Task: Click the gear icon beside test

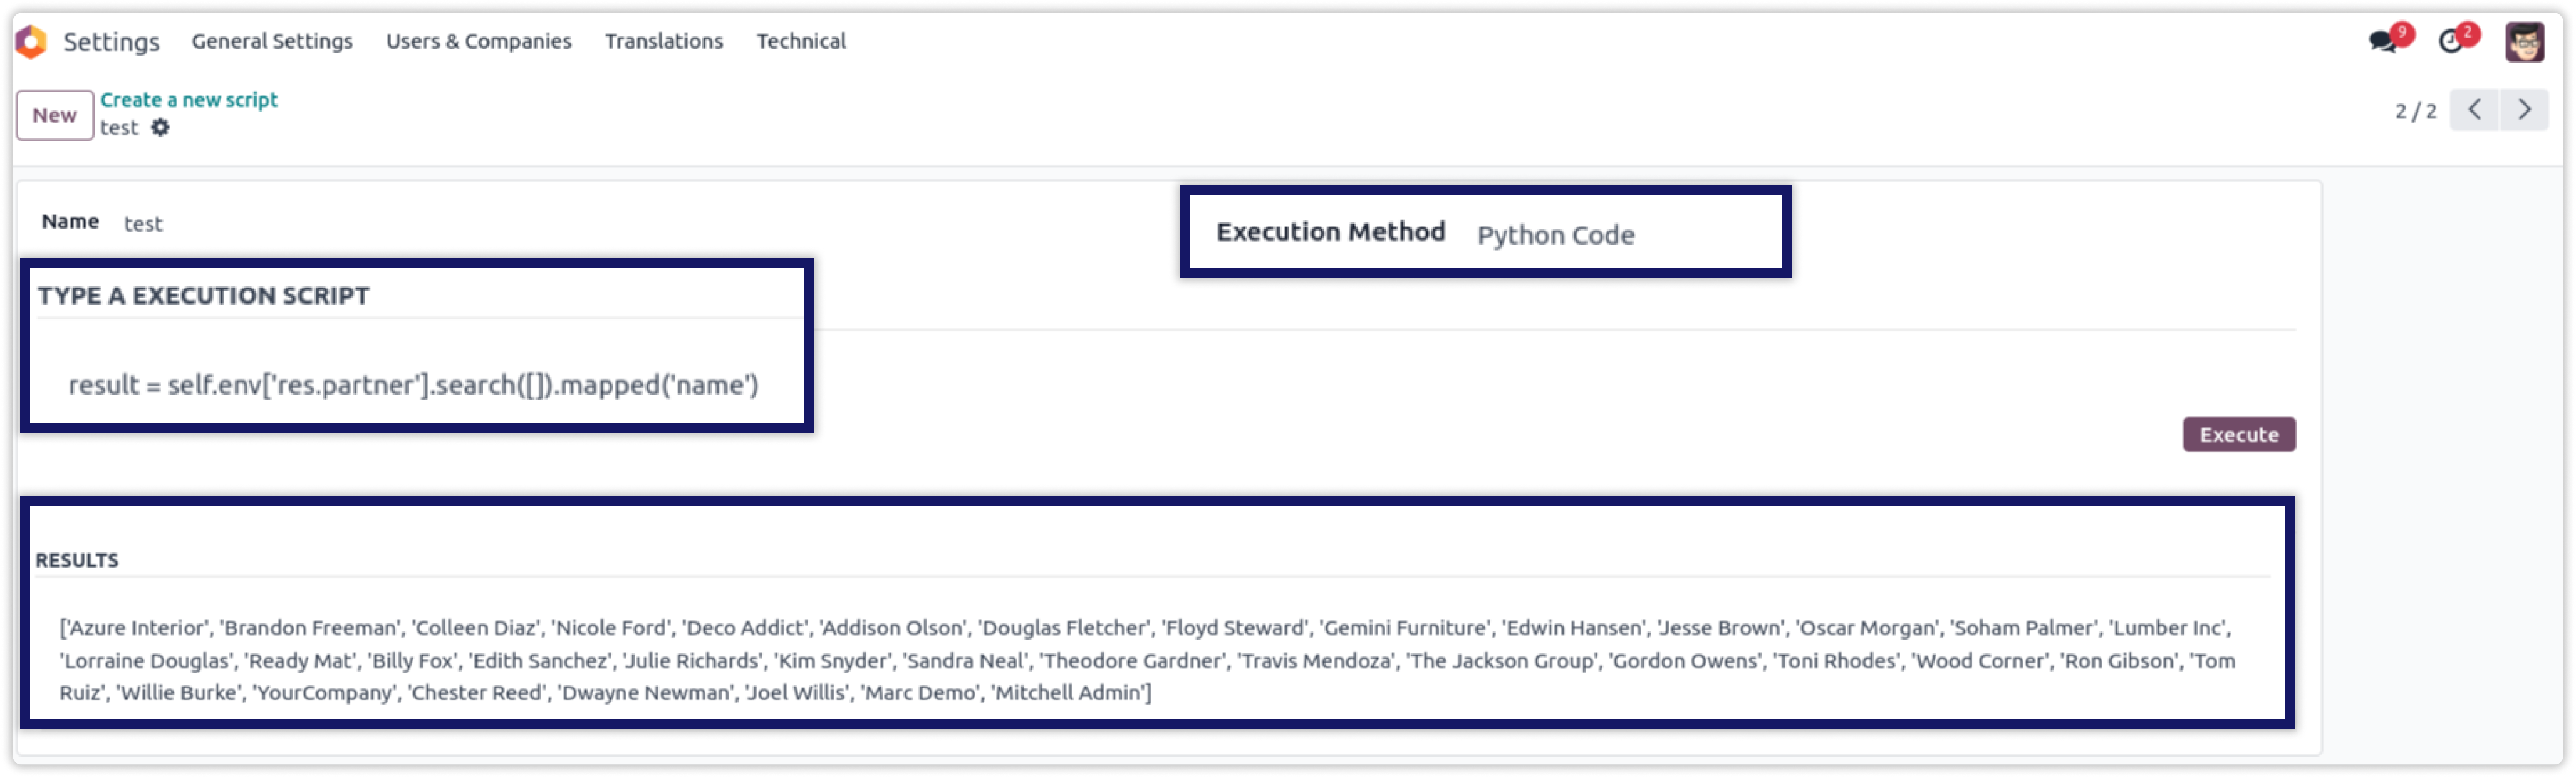Action: click(x=160, y=128)
